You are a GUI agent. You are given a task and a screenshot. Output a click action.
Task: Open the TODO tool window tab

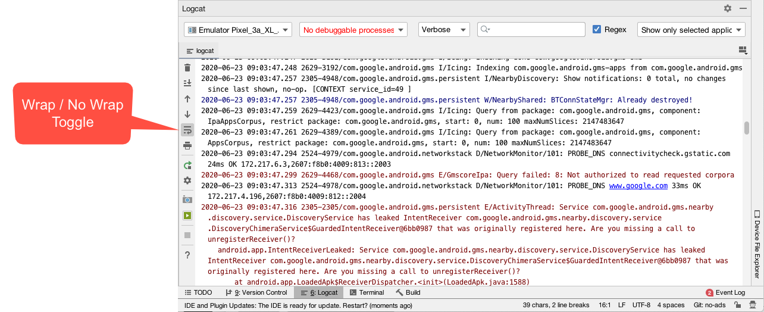pyautogui.click(x=198, y=292)
